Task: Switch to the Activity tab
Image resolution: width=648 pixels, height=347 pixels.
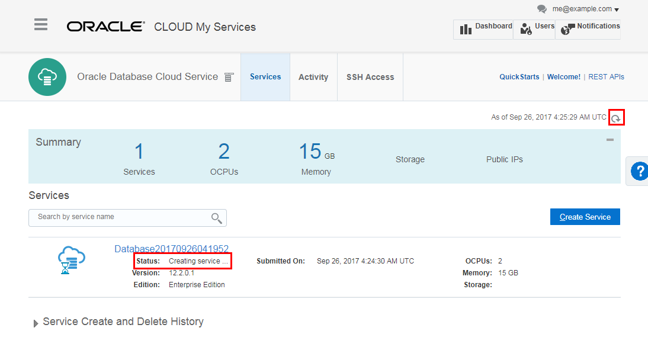Action: point(313,77)
